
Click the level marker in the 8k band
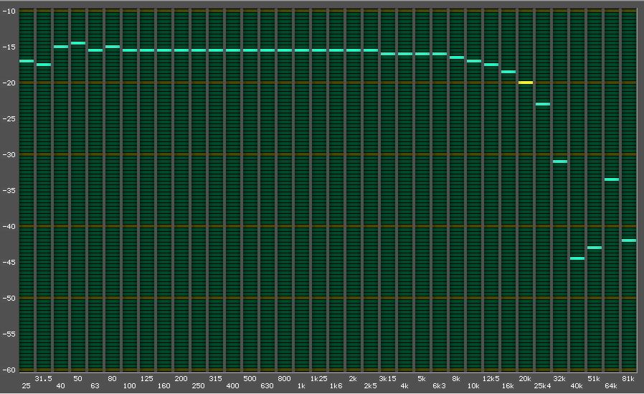coord(456,57)
